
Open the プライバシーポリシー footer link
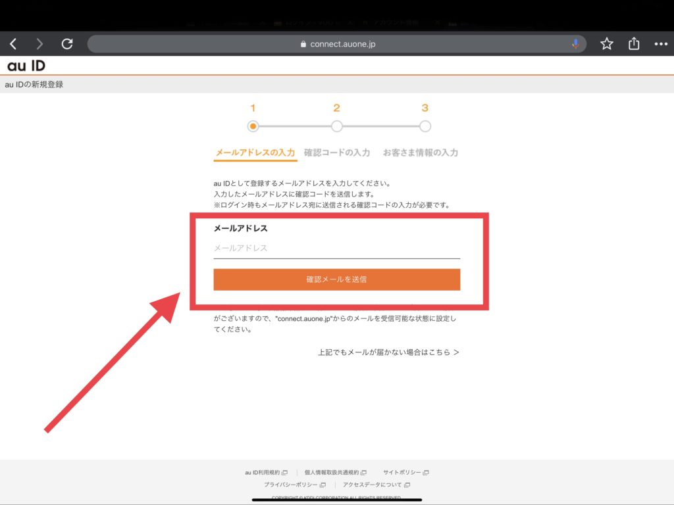click(x=294, y=485)
